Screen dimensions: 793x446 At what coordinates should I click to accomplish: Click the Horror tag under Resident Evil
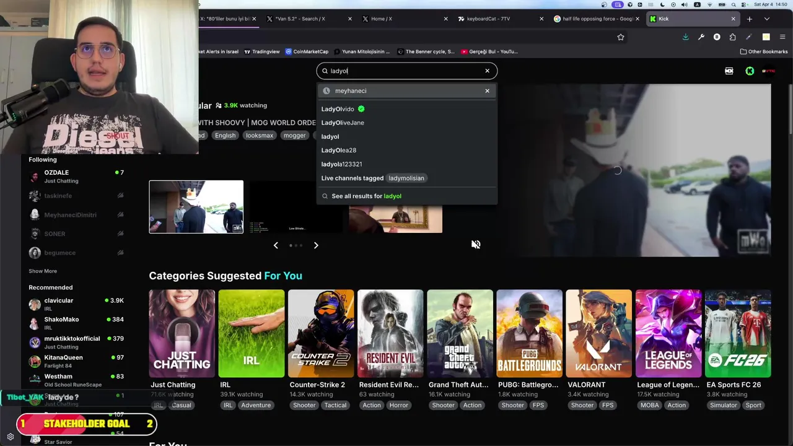click(398, 405)
